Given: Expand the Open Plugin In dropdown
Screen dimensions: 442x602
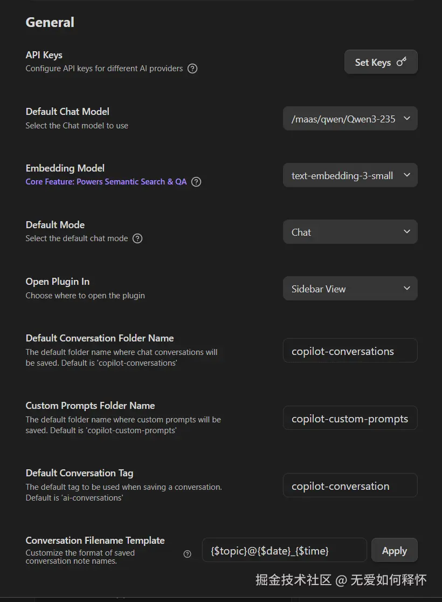Looking at the screenshot, I should pos(350,289).
